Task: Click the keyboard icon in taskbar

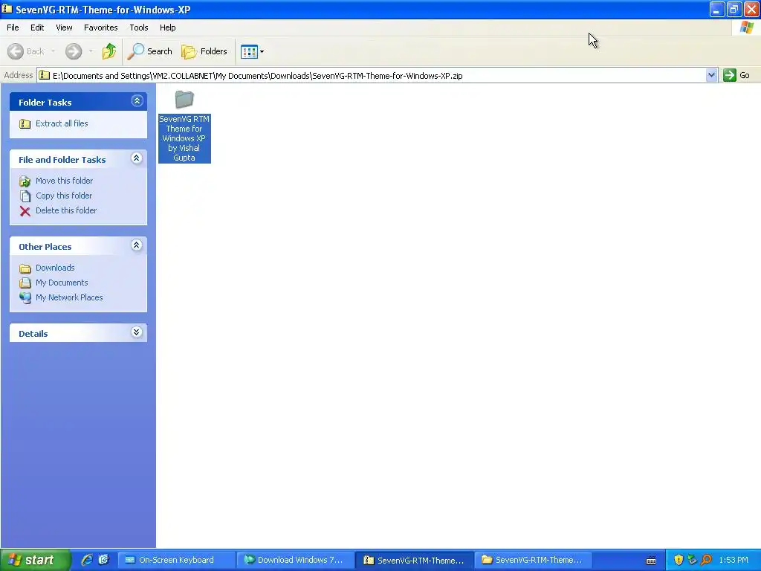Action: [651, 561]
